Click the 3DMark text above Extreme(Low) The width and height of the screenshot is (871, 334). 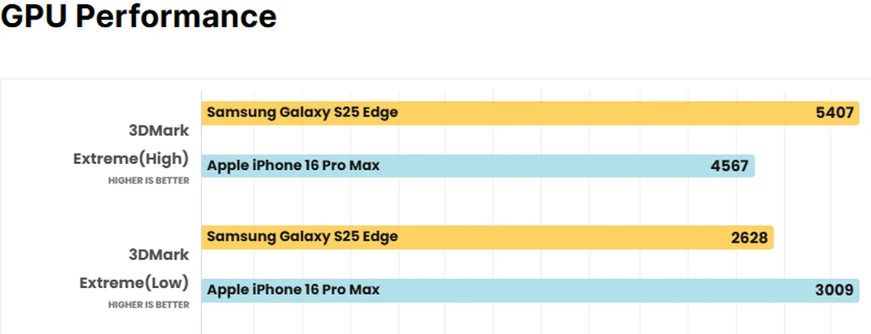tap(159, 255)
